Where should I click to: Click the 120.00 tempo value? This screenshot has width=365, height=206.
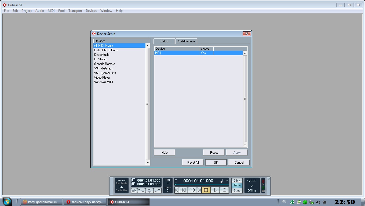coord(252,181)
